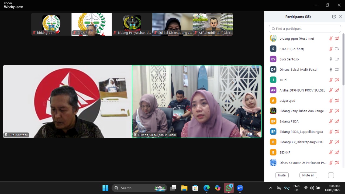
Task: Open WhatsApp from the taskbar
Action: click(x=229, y=188)
